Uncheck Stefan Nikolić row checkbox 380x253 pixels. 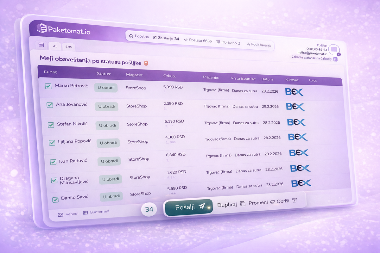[51, 125]
